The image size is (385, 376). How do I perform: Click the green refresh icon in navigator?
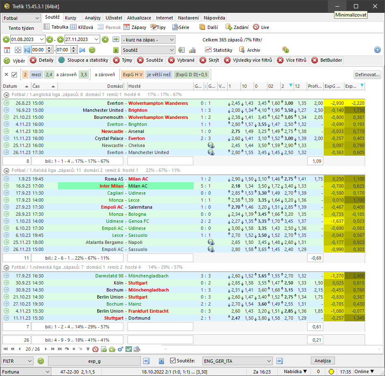pos(112,349)
